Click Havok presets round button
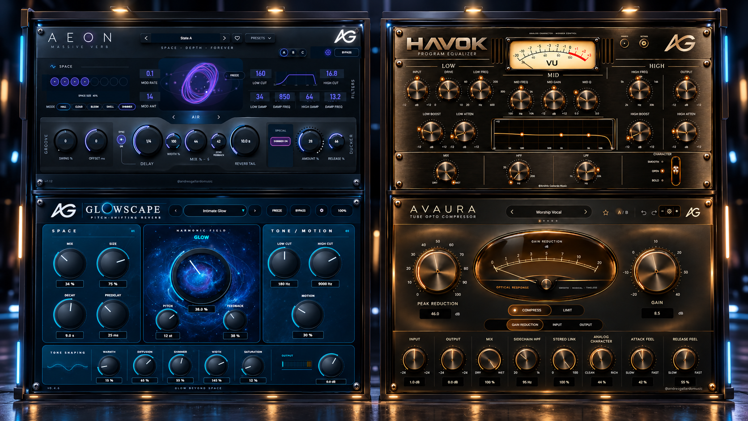The image size is (748, 421). (625, 43)
